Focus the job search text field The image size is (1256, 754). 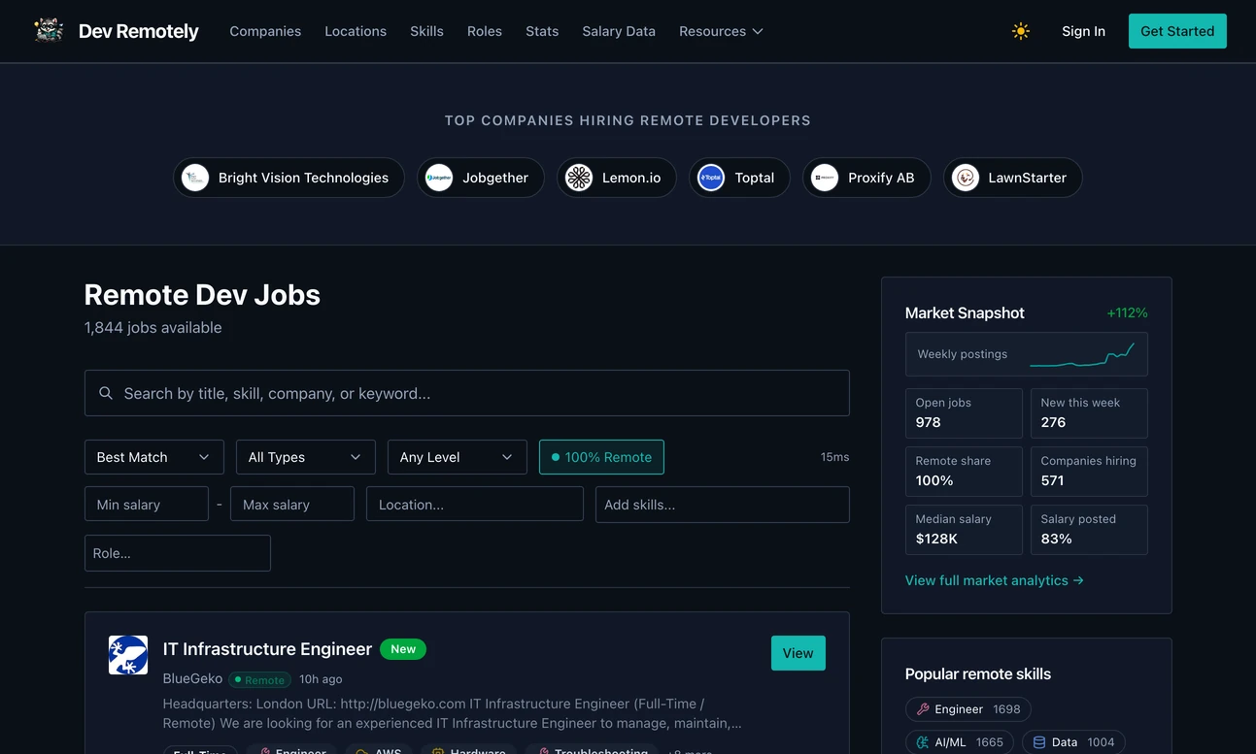467,393
